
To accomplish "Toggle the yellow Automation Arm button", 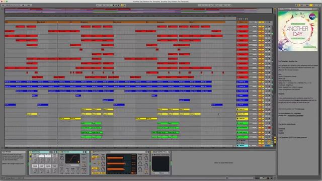I will pyautogui.click(x=122, y=5).
